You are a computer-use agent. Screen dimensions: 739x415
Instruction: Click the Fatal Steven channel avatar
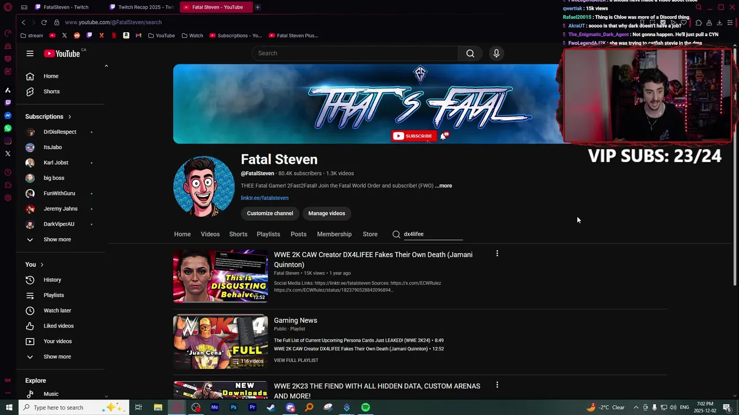pos(204,186)
